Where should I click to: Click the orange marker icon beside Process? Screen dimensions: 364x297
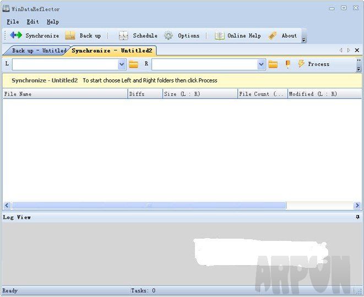point(287,64)
